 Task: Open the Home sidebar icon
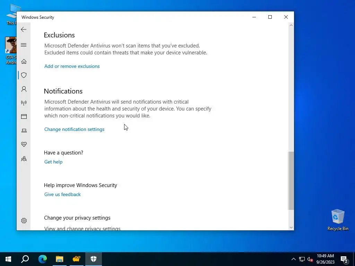(x=24, y=62)
